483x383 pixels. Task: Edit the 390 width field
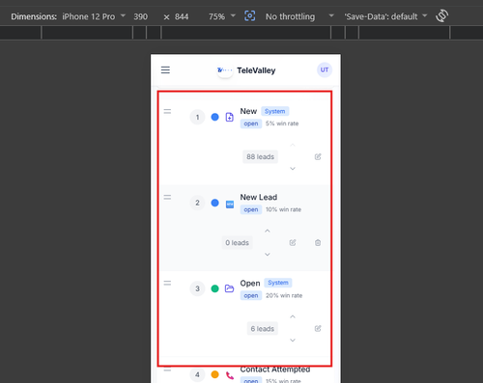[141, 16]
